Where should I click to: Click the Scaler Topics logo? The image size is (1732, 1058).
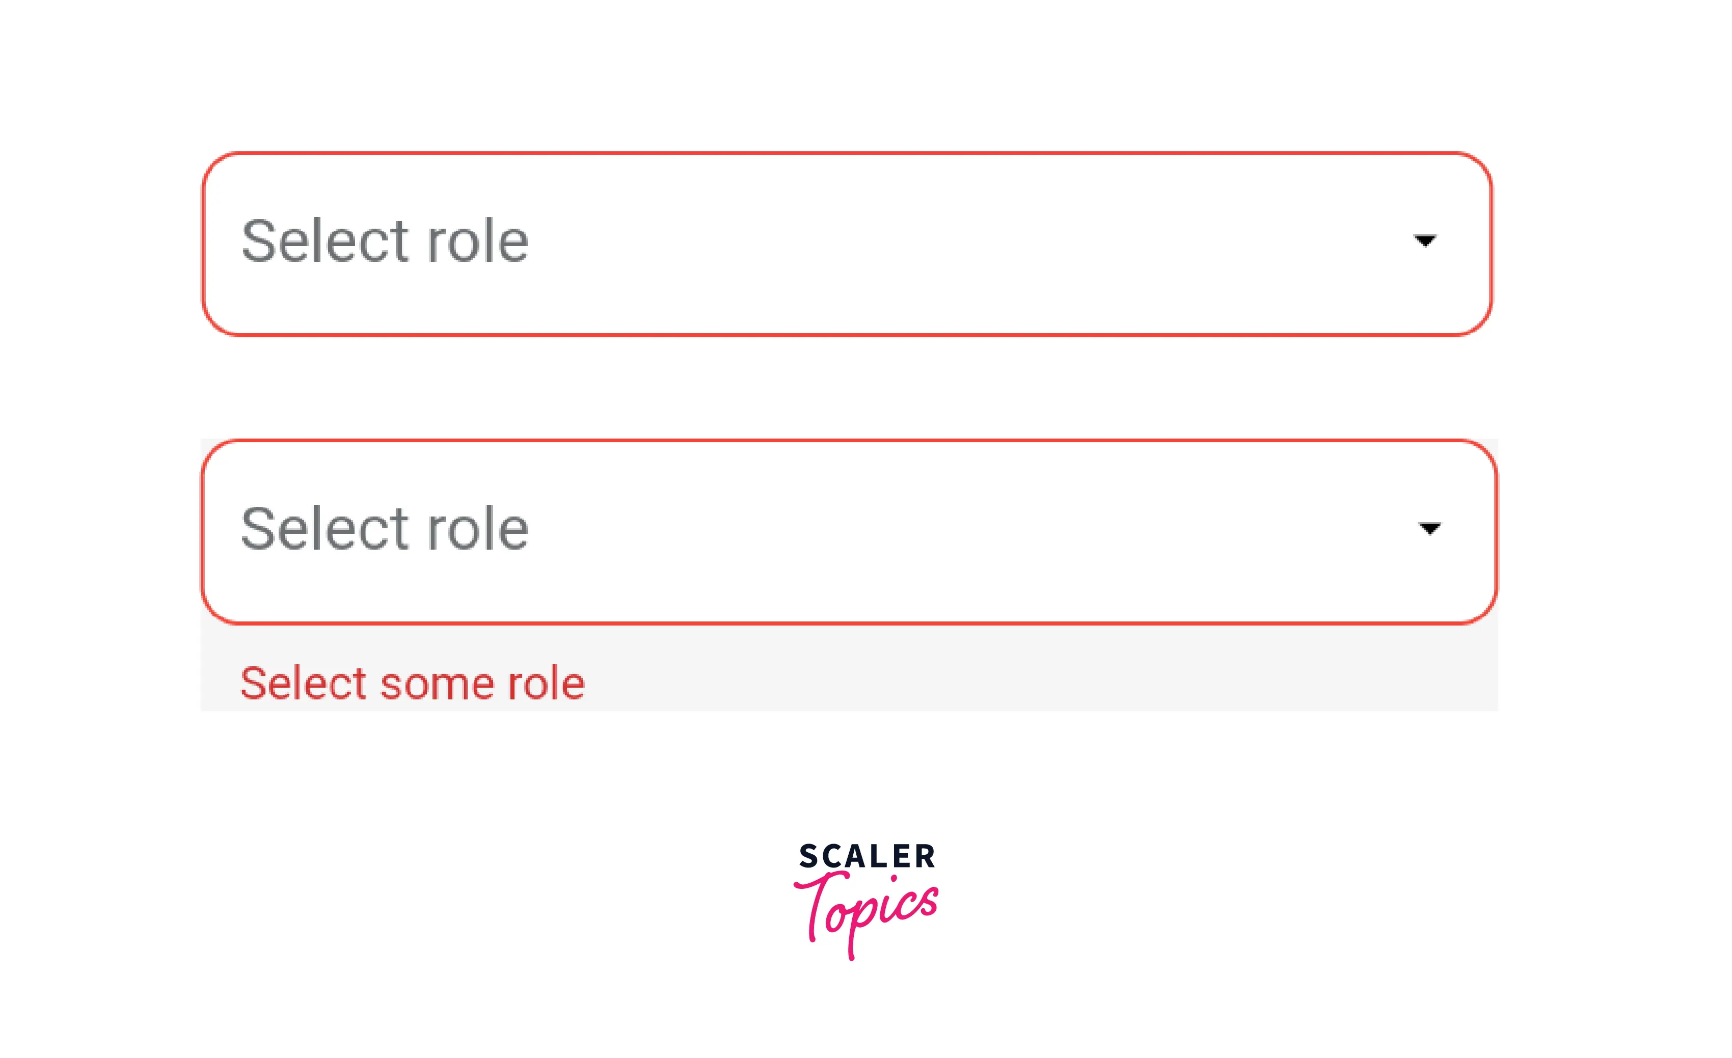click(x=867, y=900)
